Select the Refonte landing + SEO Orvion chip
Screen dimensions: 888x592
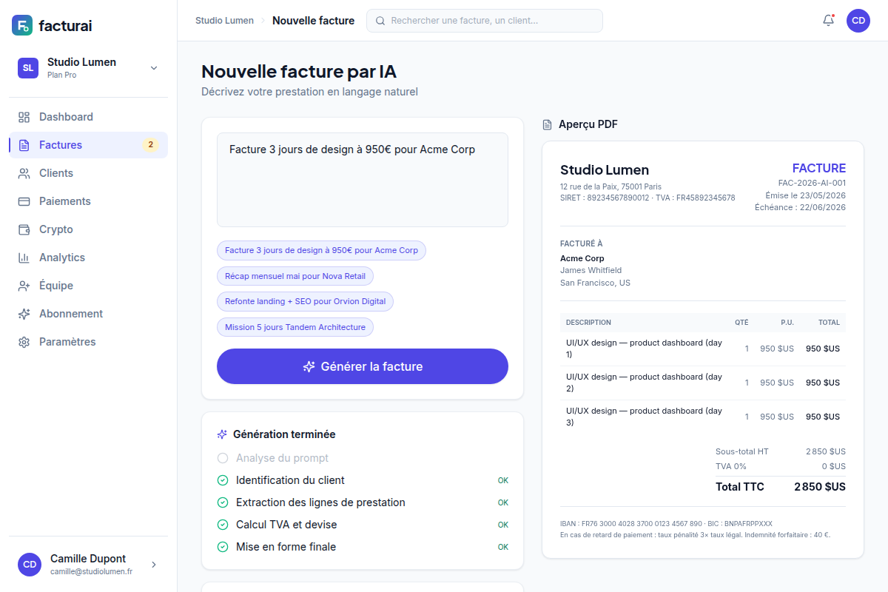305,301
